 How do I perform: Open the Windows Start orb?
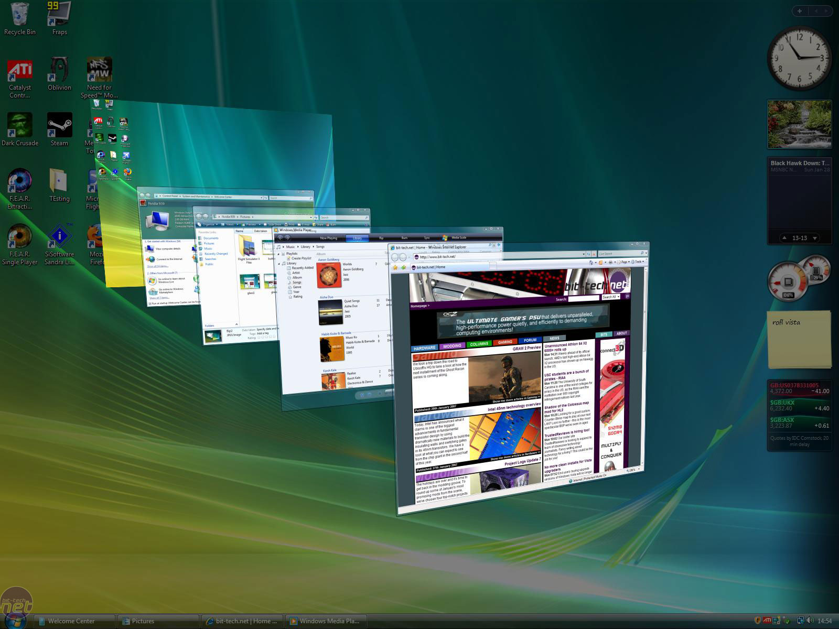(x=16, y=620)
